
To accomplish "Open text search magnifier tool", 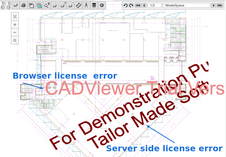I will click(x=47, y=5).
